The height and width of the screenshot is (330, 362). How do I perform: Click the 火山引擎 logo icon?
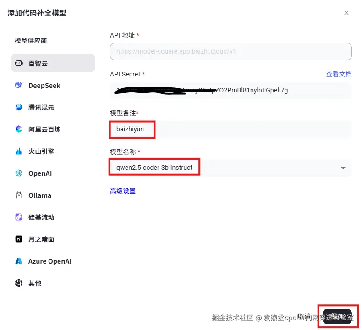19,151
